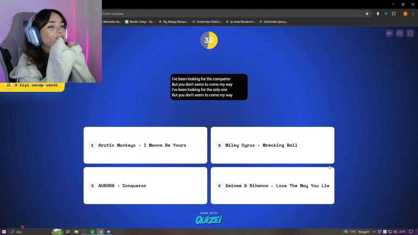Mute the quiz sound with speaker icon
418x235 pixels.
(389, 33)
